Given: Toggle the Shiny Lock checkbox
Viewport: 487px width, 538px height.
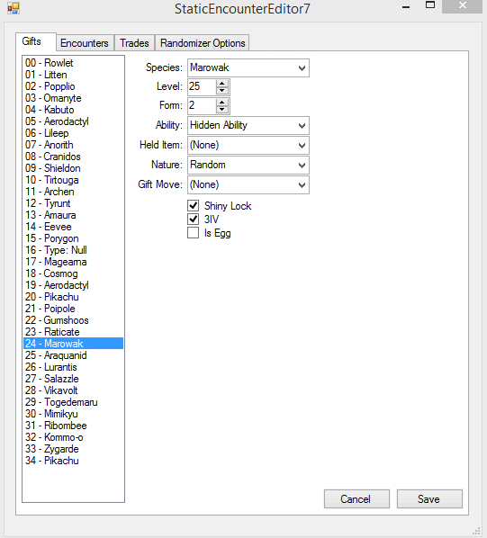Looking at the screenshot, I should tap(194, 205).
